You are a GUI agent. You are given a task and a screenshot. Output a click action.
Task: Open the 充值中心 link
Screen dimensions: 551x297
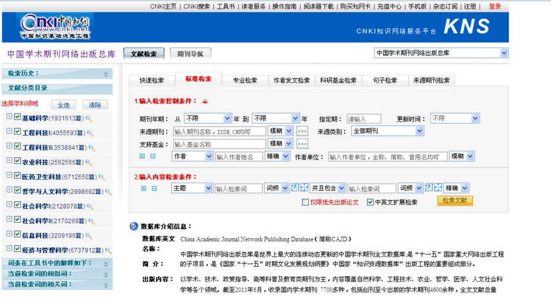(x=389, y=7)
